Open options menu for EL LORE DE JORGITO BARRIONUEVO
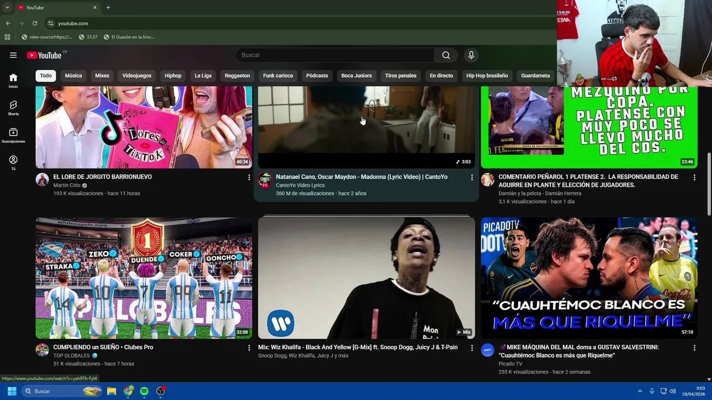Image resolution: width=712 pixels, height=400 pixels. (249, 177)
